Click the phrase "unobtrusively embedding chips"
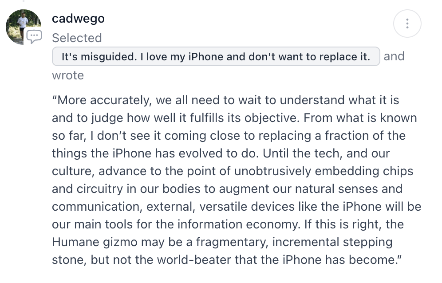The width and height of the screenshot is (442, 283). point(324,171)
